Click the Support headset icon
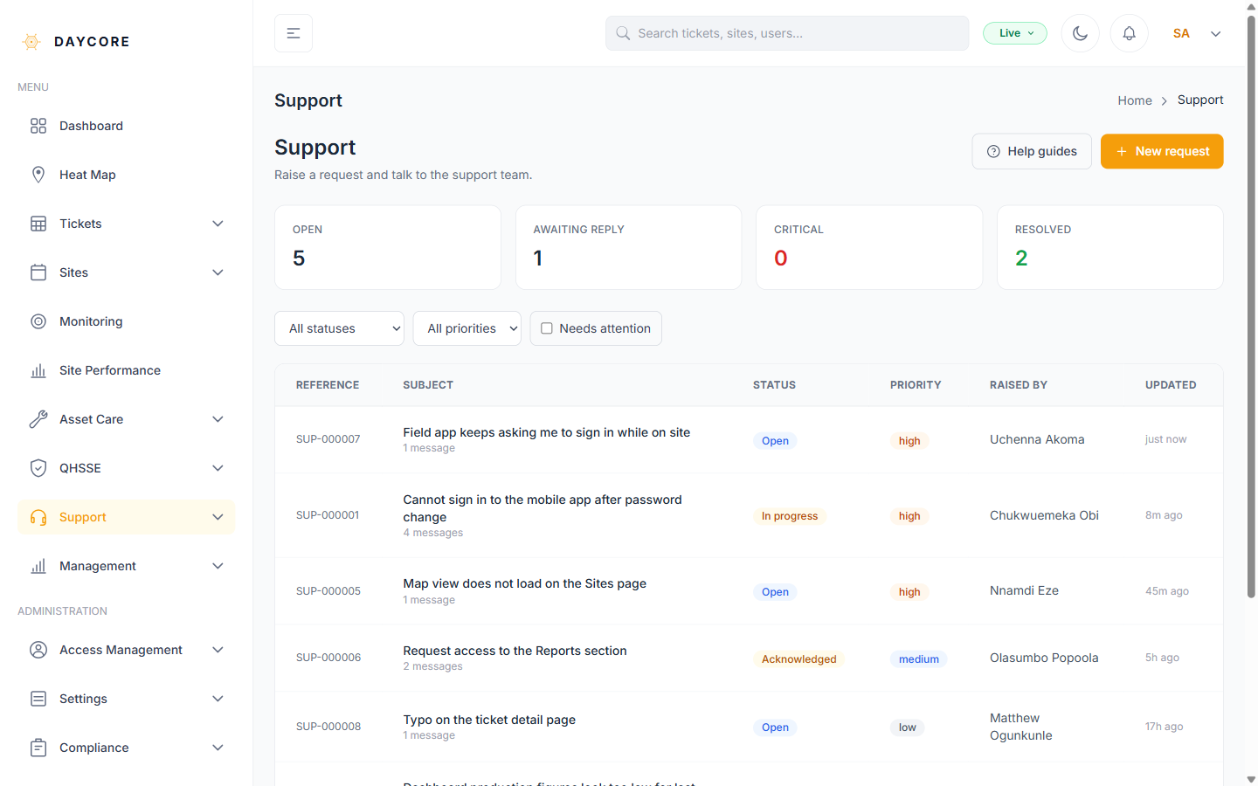Image resolution: width=1258 pixels, height=786 pixels. pyautogui.click(x=38, y=517)
